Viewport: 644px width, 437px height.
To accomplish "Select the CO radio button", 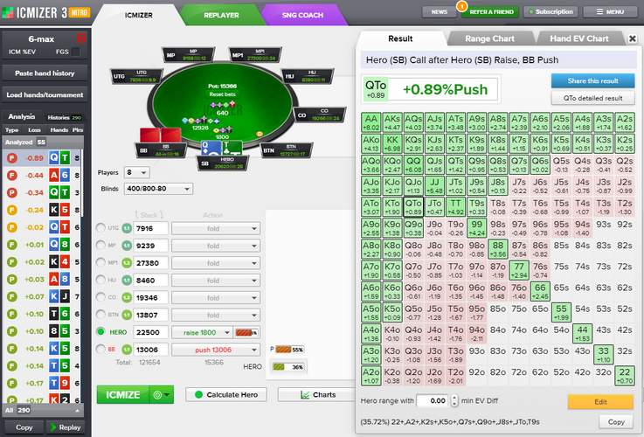I will pyautogui.click(x=100, y=297).
